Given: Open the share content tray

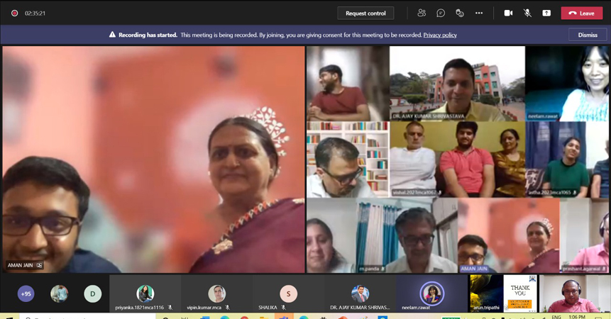Looking at the screenshot, I should click(x=546, y=13).
